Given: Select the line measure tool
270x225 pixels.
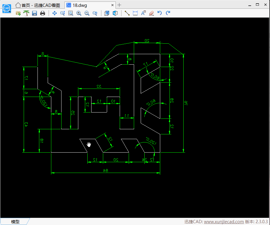Looking at the screenshot, I should pos(127,13).
